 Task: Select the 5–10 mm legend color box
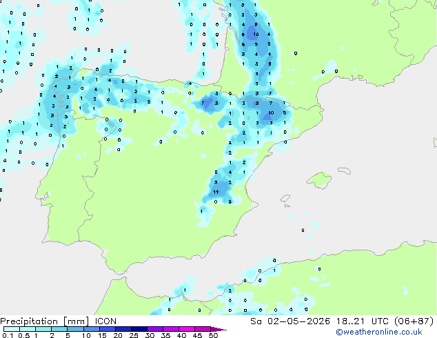tap(75, 329)
